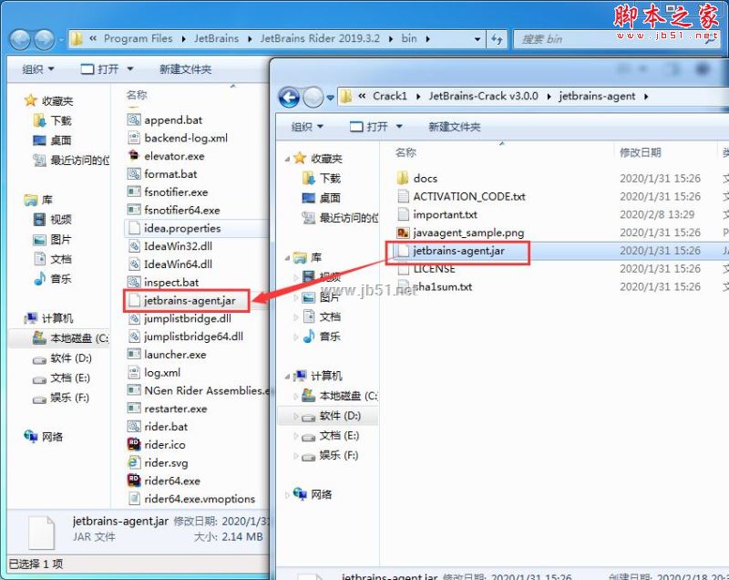The image size is (729, 580).
Task: Go forward in the bin folder window
Action: [x=45, y=39]
